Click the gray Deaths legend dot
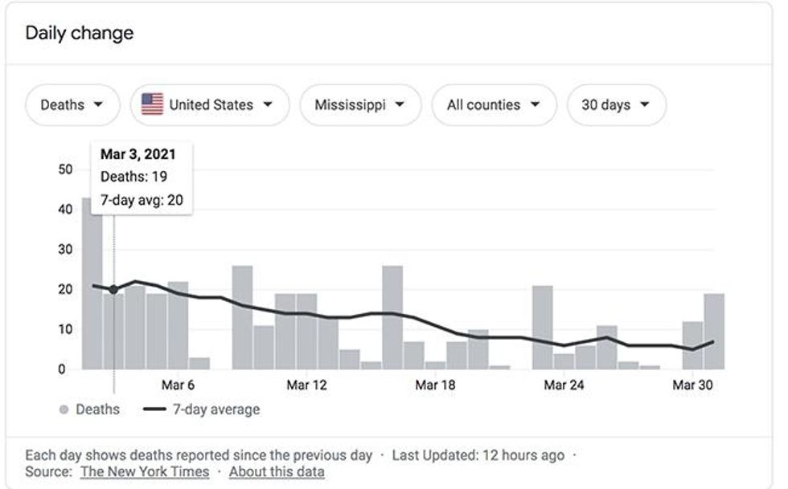Image resolution: width=788 pixels, height=489 pixels. (64, 410)
